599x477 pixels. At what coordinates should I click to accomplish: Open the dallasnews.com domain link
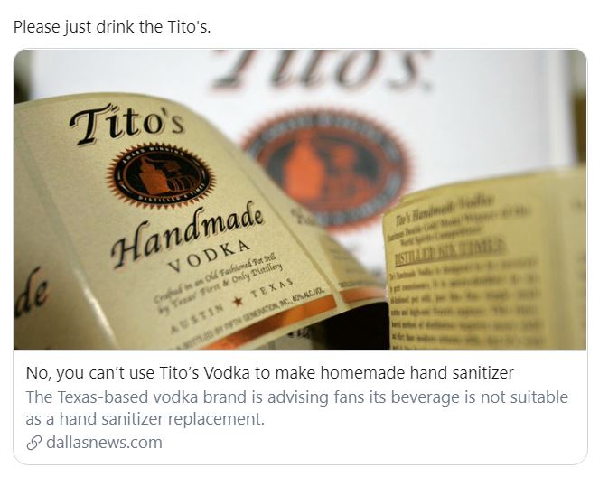[x=104, y=443]
